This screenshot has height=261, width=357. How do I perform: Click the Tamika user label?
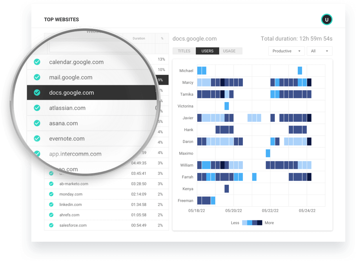tap(187, 94)
